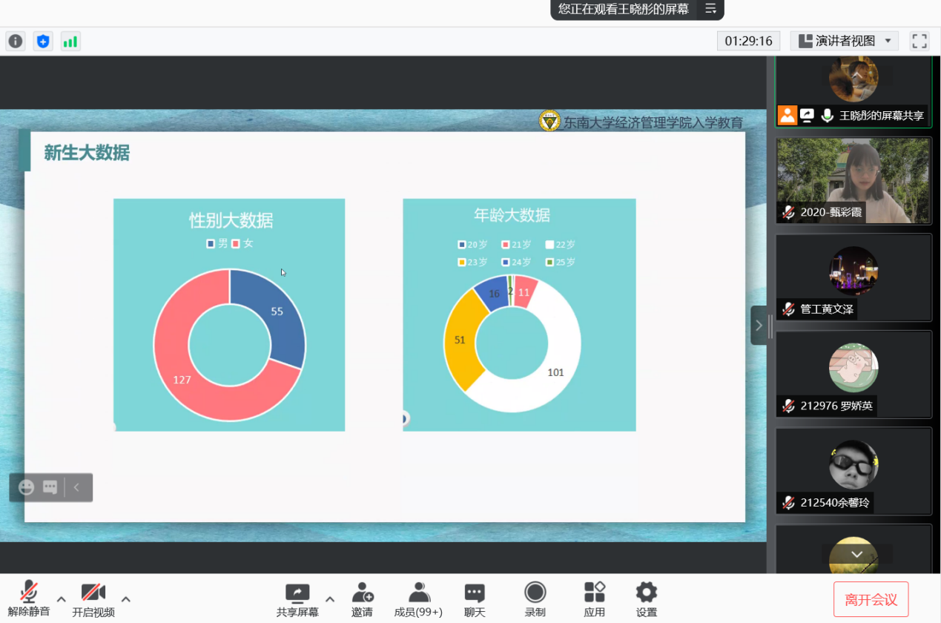Image resolution: width=941 pixels, height=623 pixels.
Task: Expand video options arrow beside camera
Action: pos(126,599)
